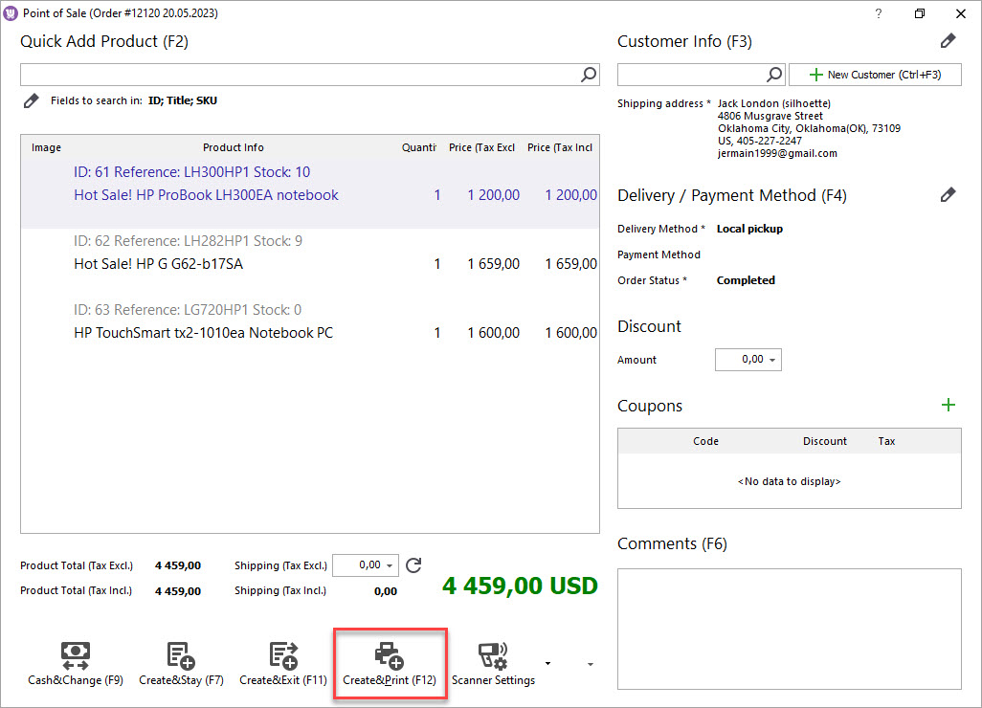Click the 4 459,00 USD grand total
Image resolution: width=982 pixels, height=708 pixels.
click(x=520, y=586)
